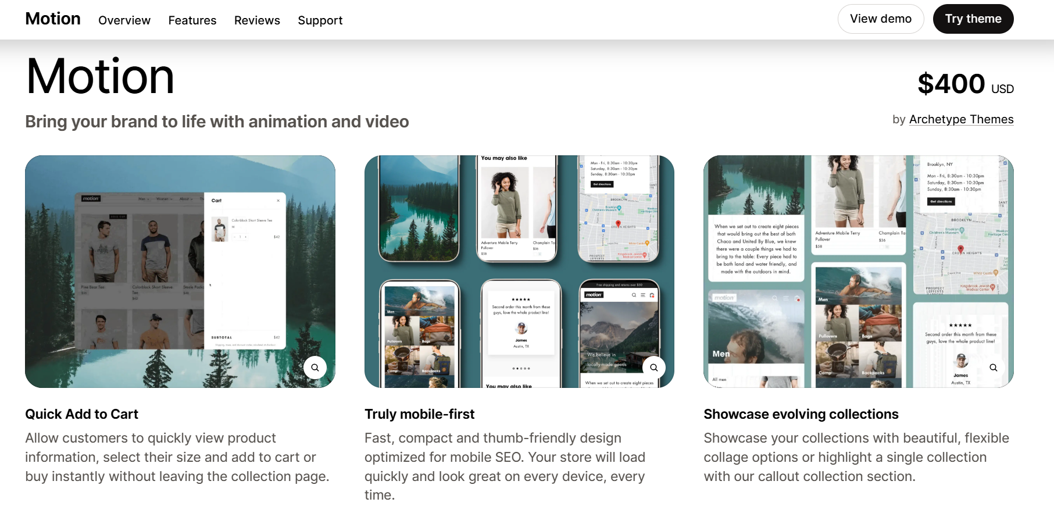The height and width of the screenshot is (506, 1054).
Task: Zoom the Truly mobile-first image
Action: (654, 368)
